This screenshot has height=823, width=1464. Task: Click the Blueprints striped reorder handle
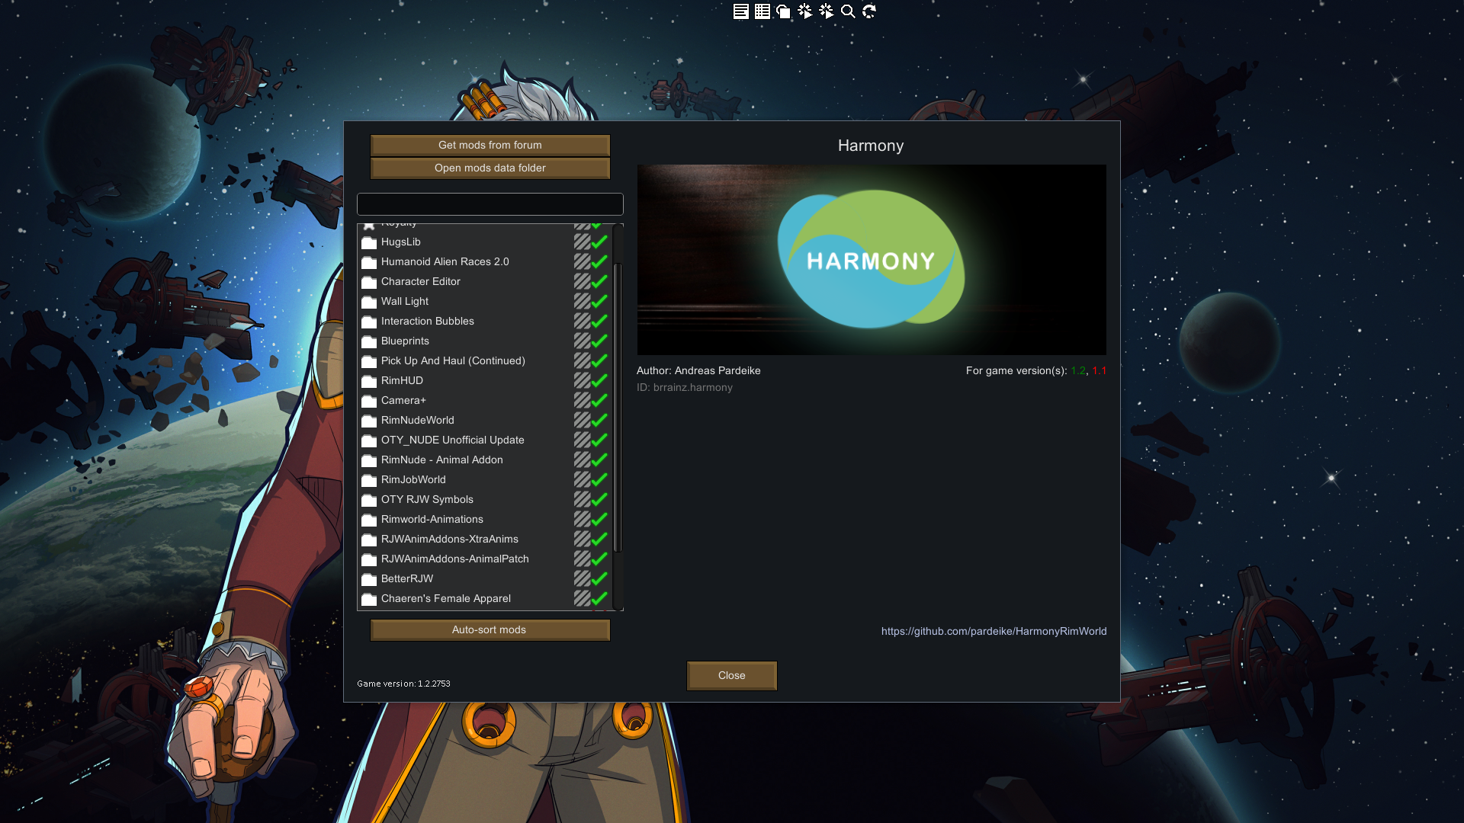(x=582, y=341)
